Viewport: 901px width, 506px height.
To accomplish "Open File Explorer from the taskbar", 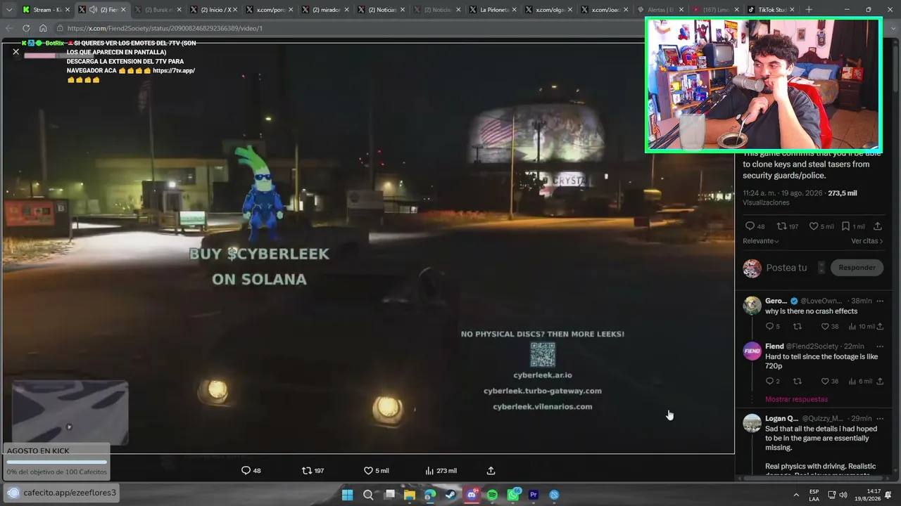I will tap(409, 495).
